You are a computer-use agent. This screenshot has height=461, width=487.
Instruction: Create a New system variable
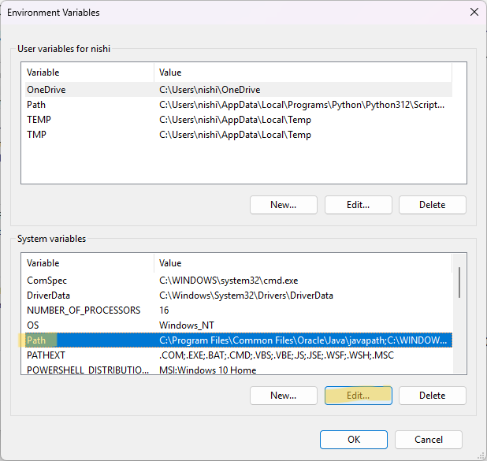(283, 396)
